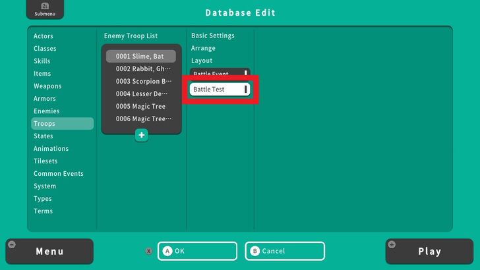Screen dimensions: 480x270
Task: Switch to the Enemies category
Action: 47,111
